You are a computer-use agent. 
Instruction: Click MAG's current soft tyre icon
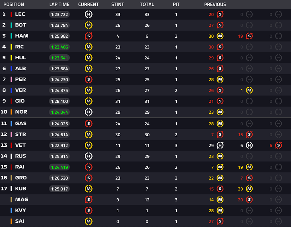(88, 200)
